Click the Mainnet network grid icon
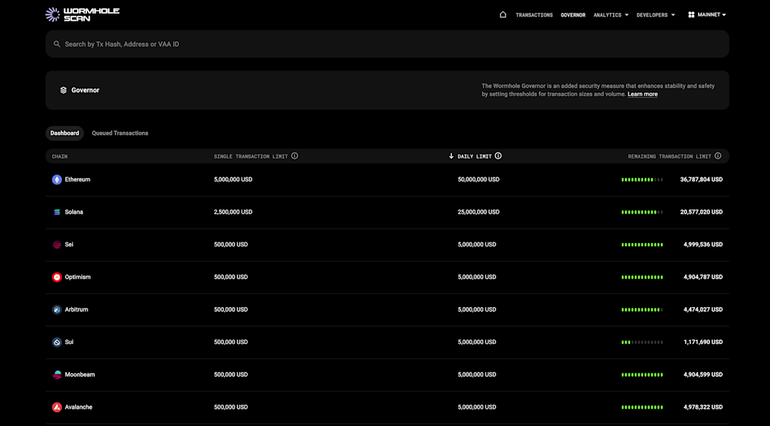Image resolution: width=770 pixels, height=426 pixels. 691,15
